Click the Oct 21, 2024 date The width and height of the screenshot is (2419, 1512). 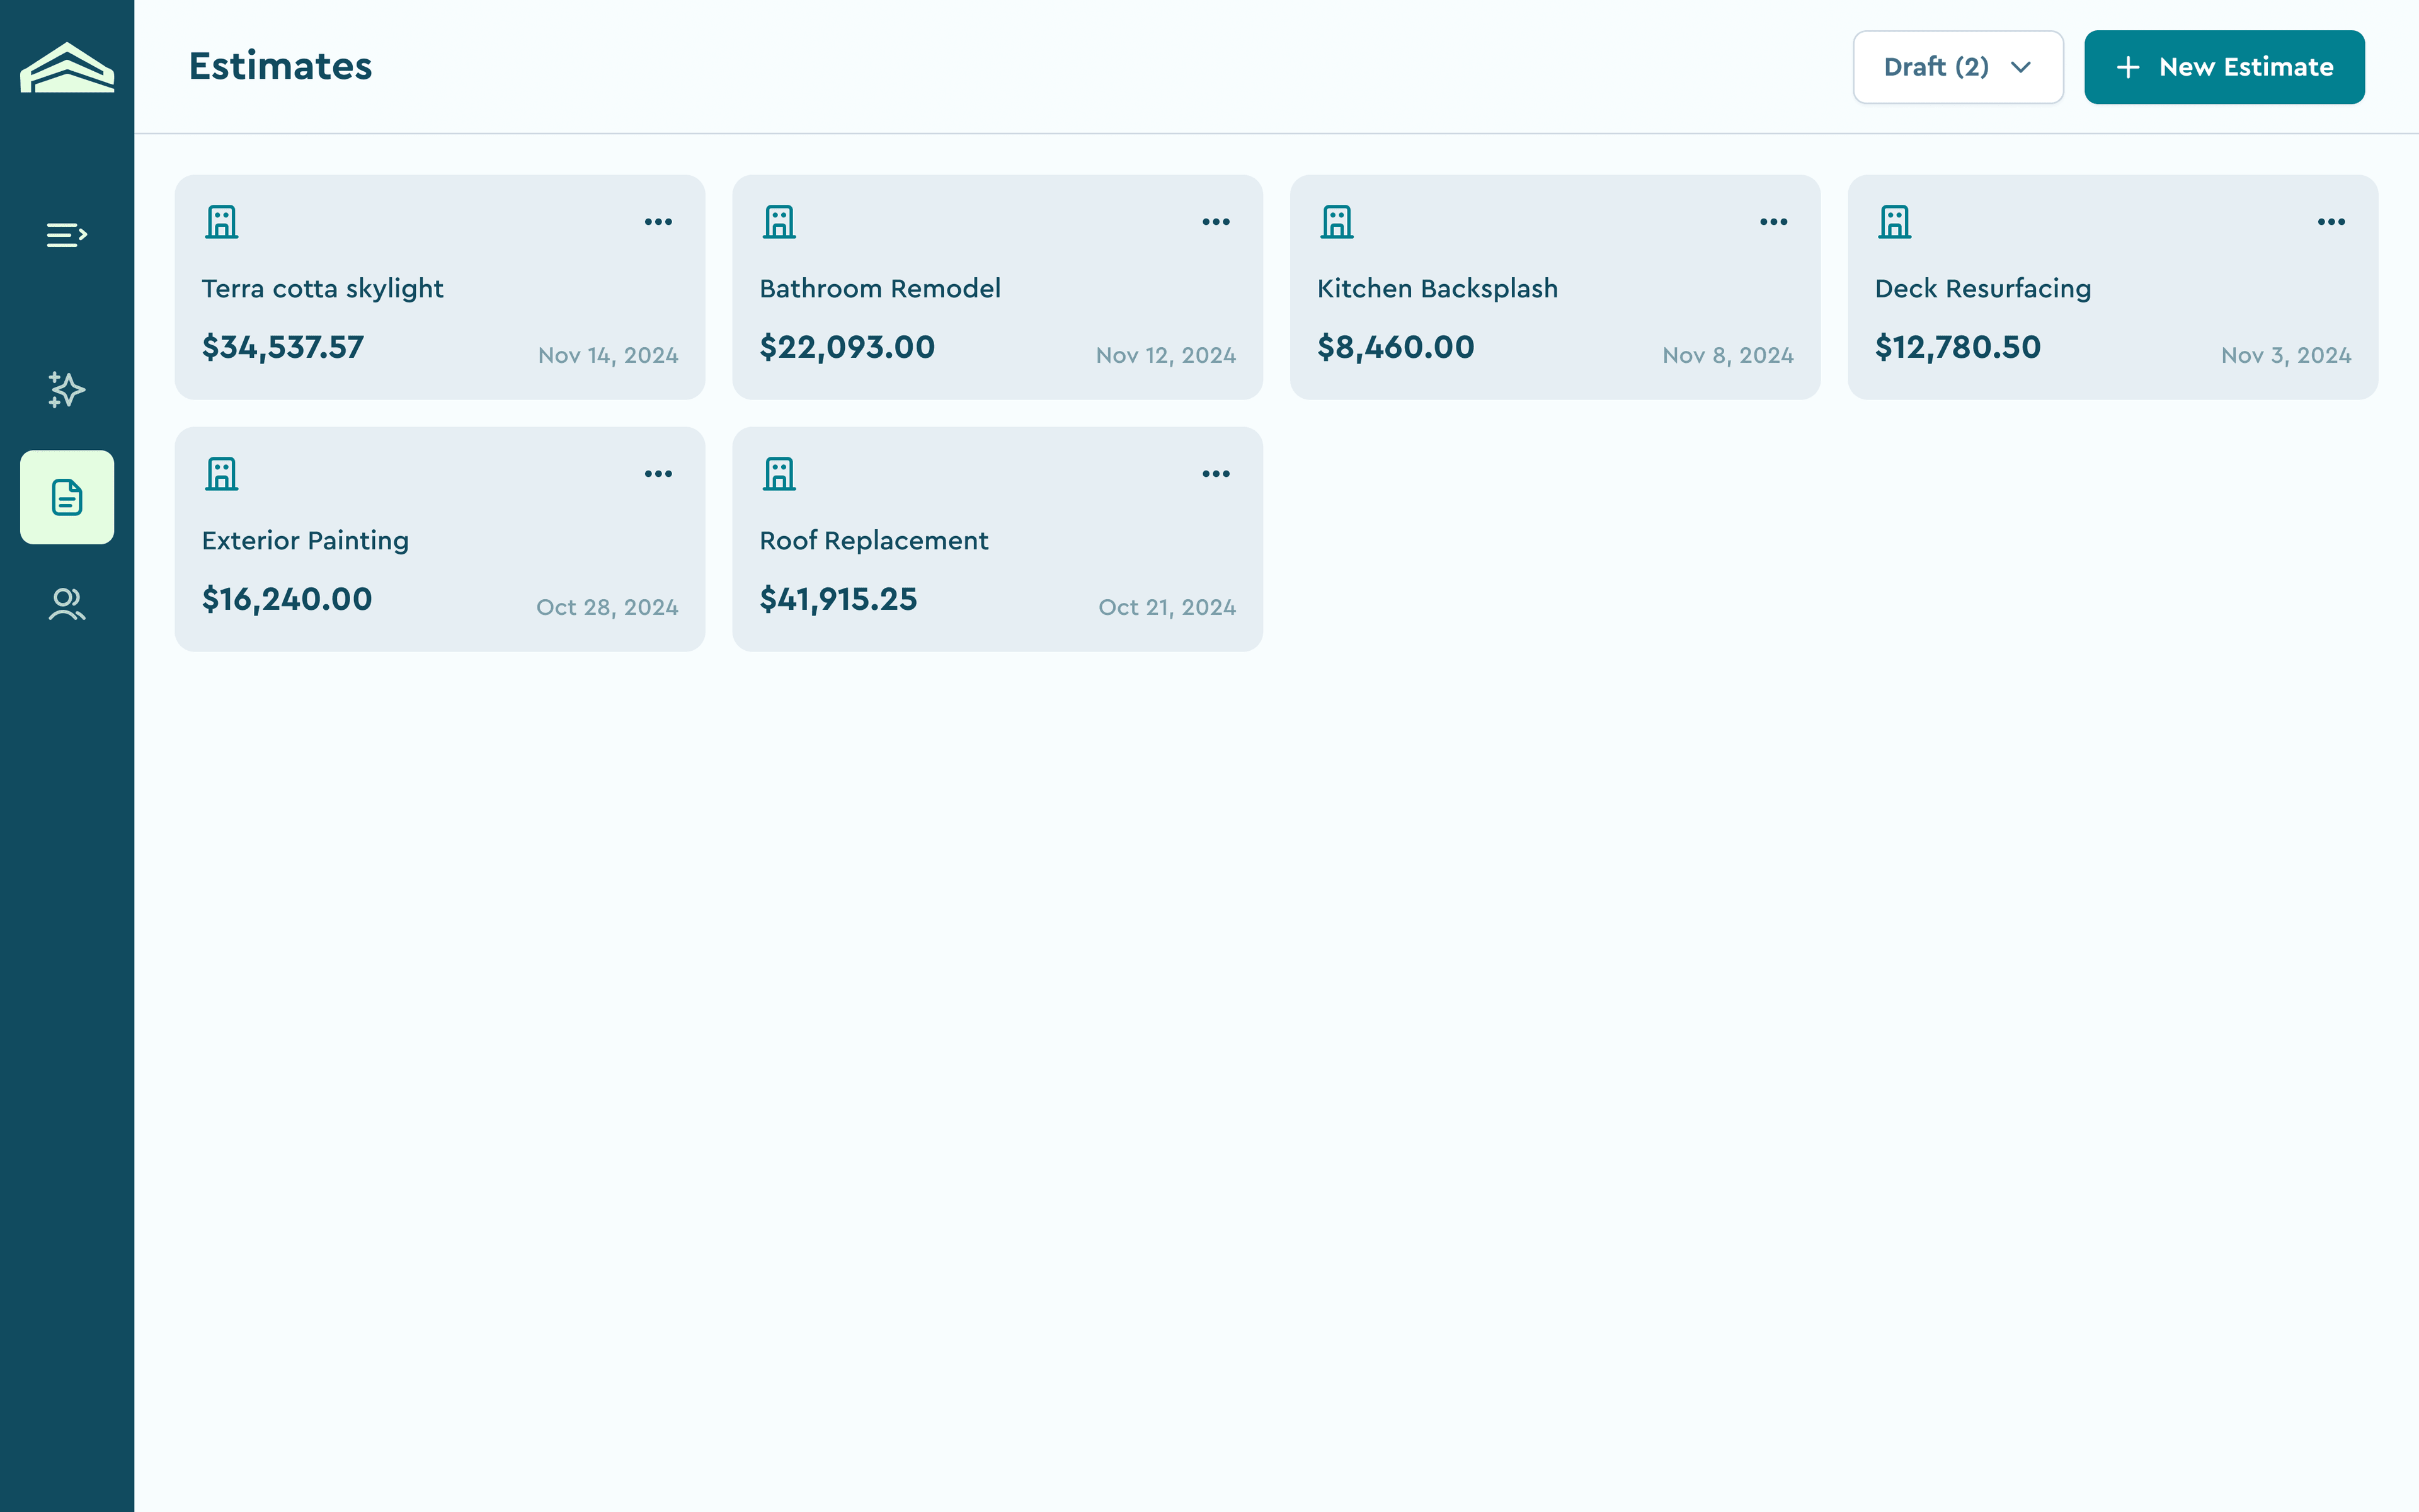(x=1167, y=608)
